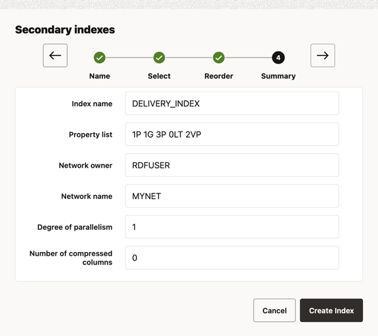378x336 pixels.
Task: Click the Select step checkmark icon
Action: 159,58
